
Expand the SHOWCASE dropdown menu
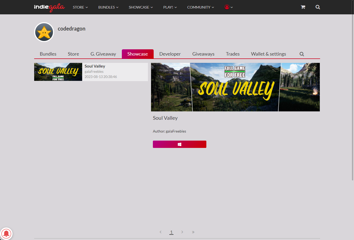tap(141, 7)
